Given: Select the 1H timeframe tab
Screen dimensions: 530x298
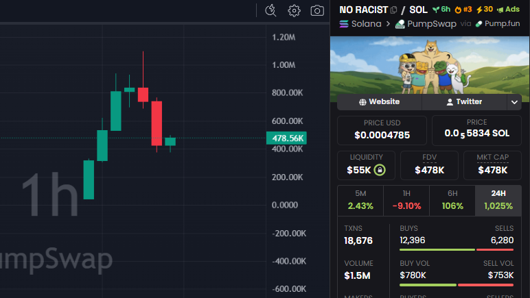Looking at the screenshot, I should [406, 200].
